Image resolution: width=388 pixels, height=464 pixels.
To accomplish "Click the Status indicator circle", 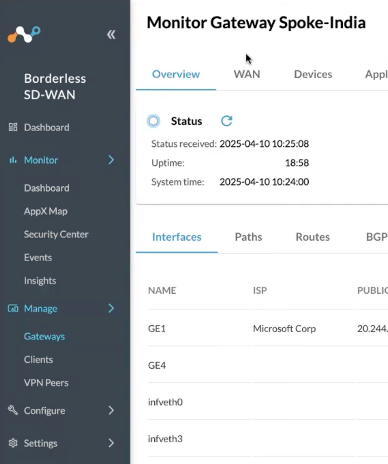I will [154, 121].
